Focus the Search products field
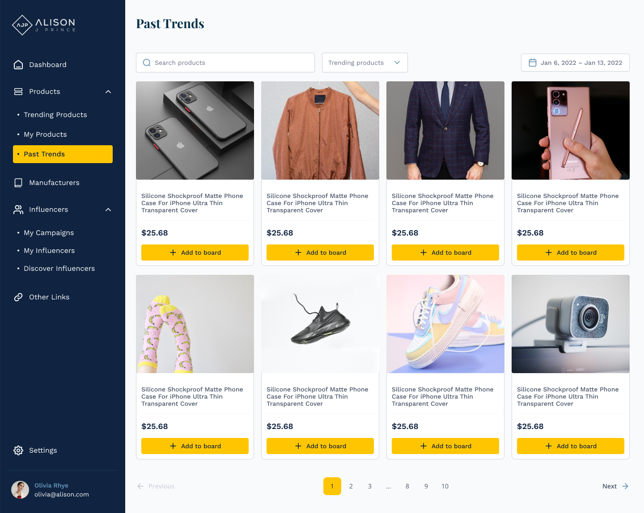 click(x=225, y=63)
